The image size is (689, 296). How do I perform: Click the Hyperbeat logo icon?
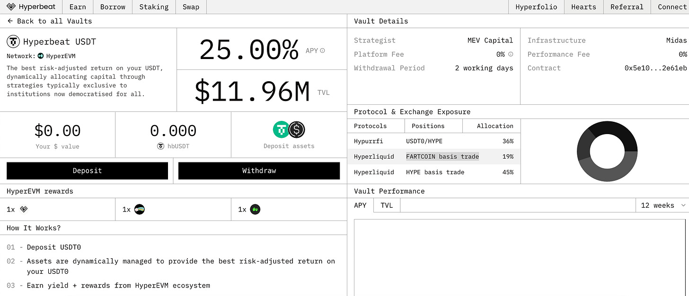click(x=11, y=7)
